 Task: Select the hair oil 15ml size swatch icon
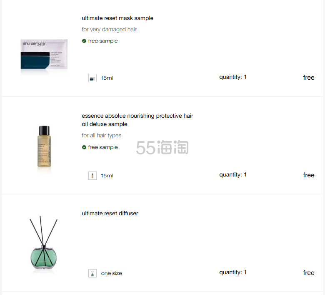[92, 176]
